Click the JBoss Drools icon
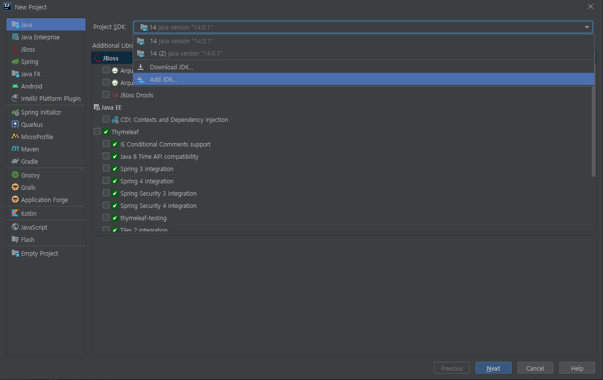Image resolution: width=603 pixels, height=380 pixels. pos(115,95)
